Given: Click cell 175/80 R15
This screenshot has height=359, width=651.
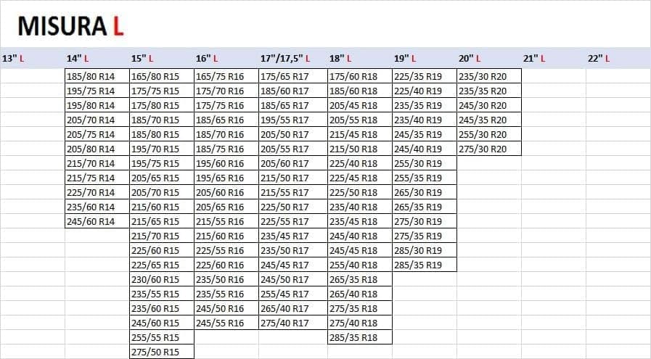Looking at the screenshot, I should tap(162, 105).
